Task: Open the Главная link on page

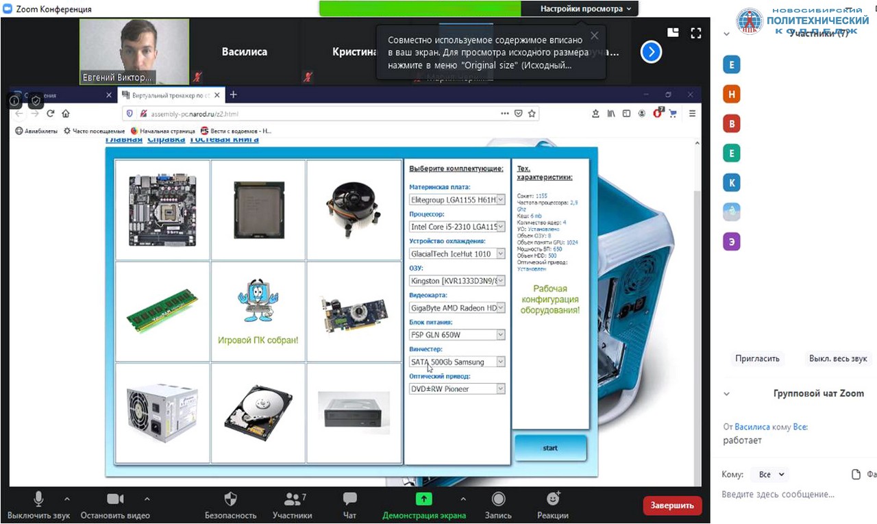Action: 123,140
